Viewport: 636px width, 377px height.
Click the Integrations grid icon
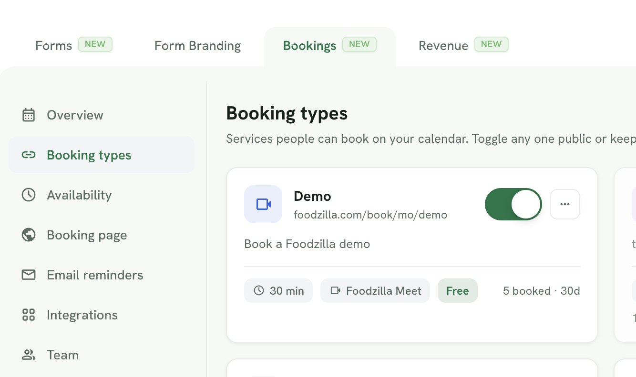tap(29, 315)
